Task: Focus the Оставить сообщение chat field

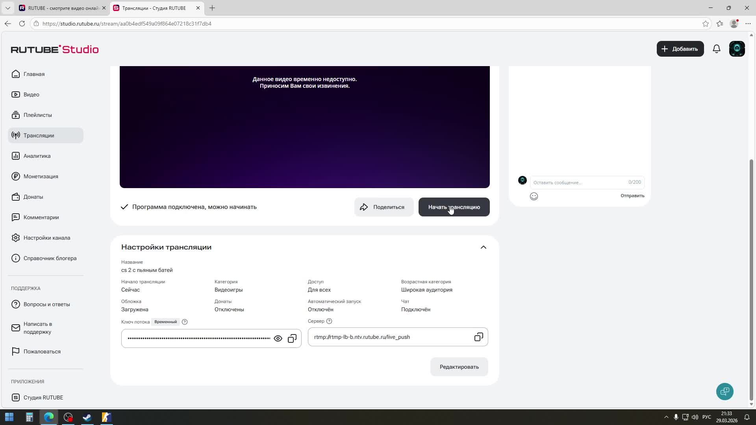Action: [579, 183]
